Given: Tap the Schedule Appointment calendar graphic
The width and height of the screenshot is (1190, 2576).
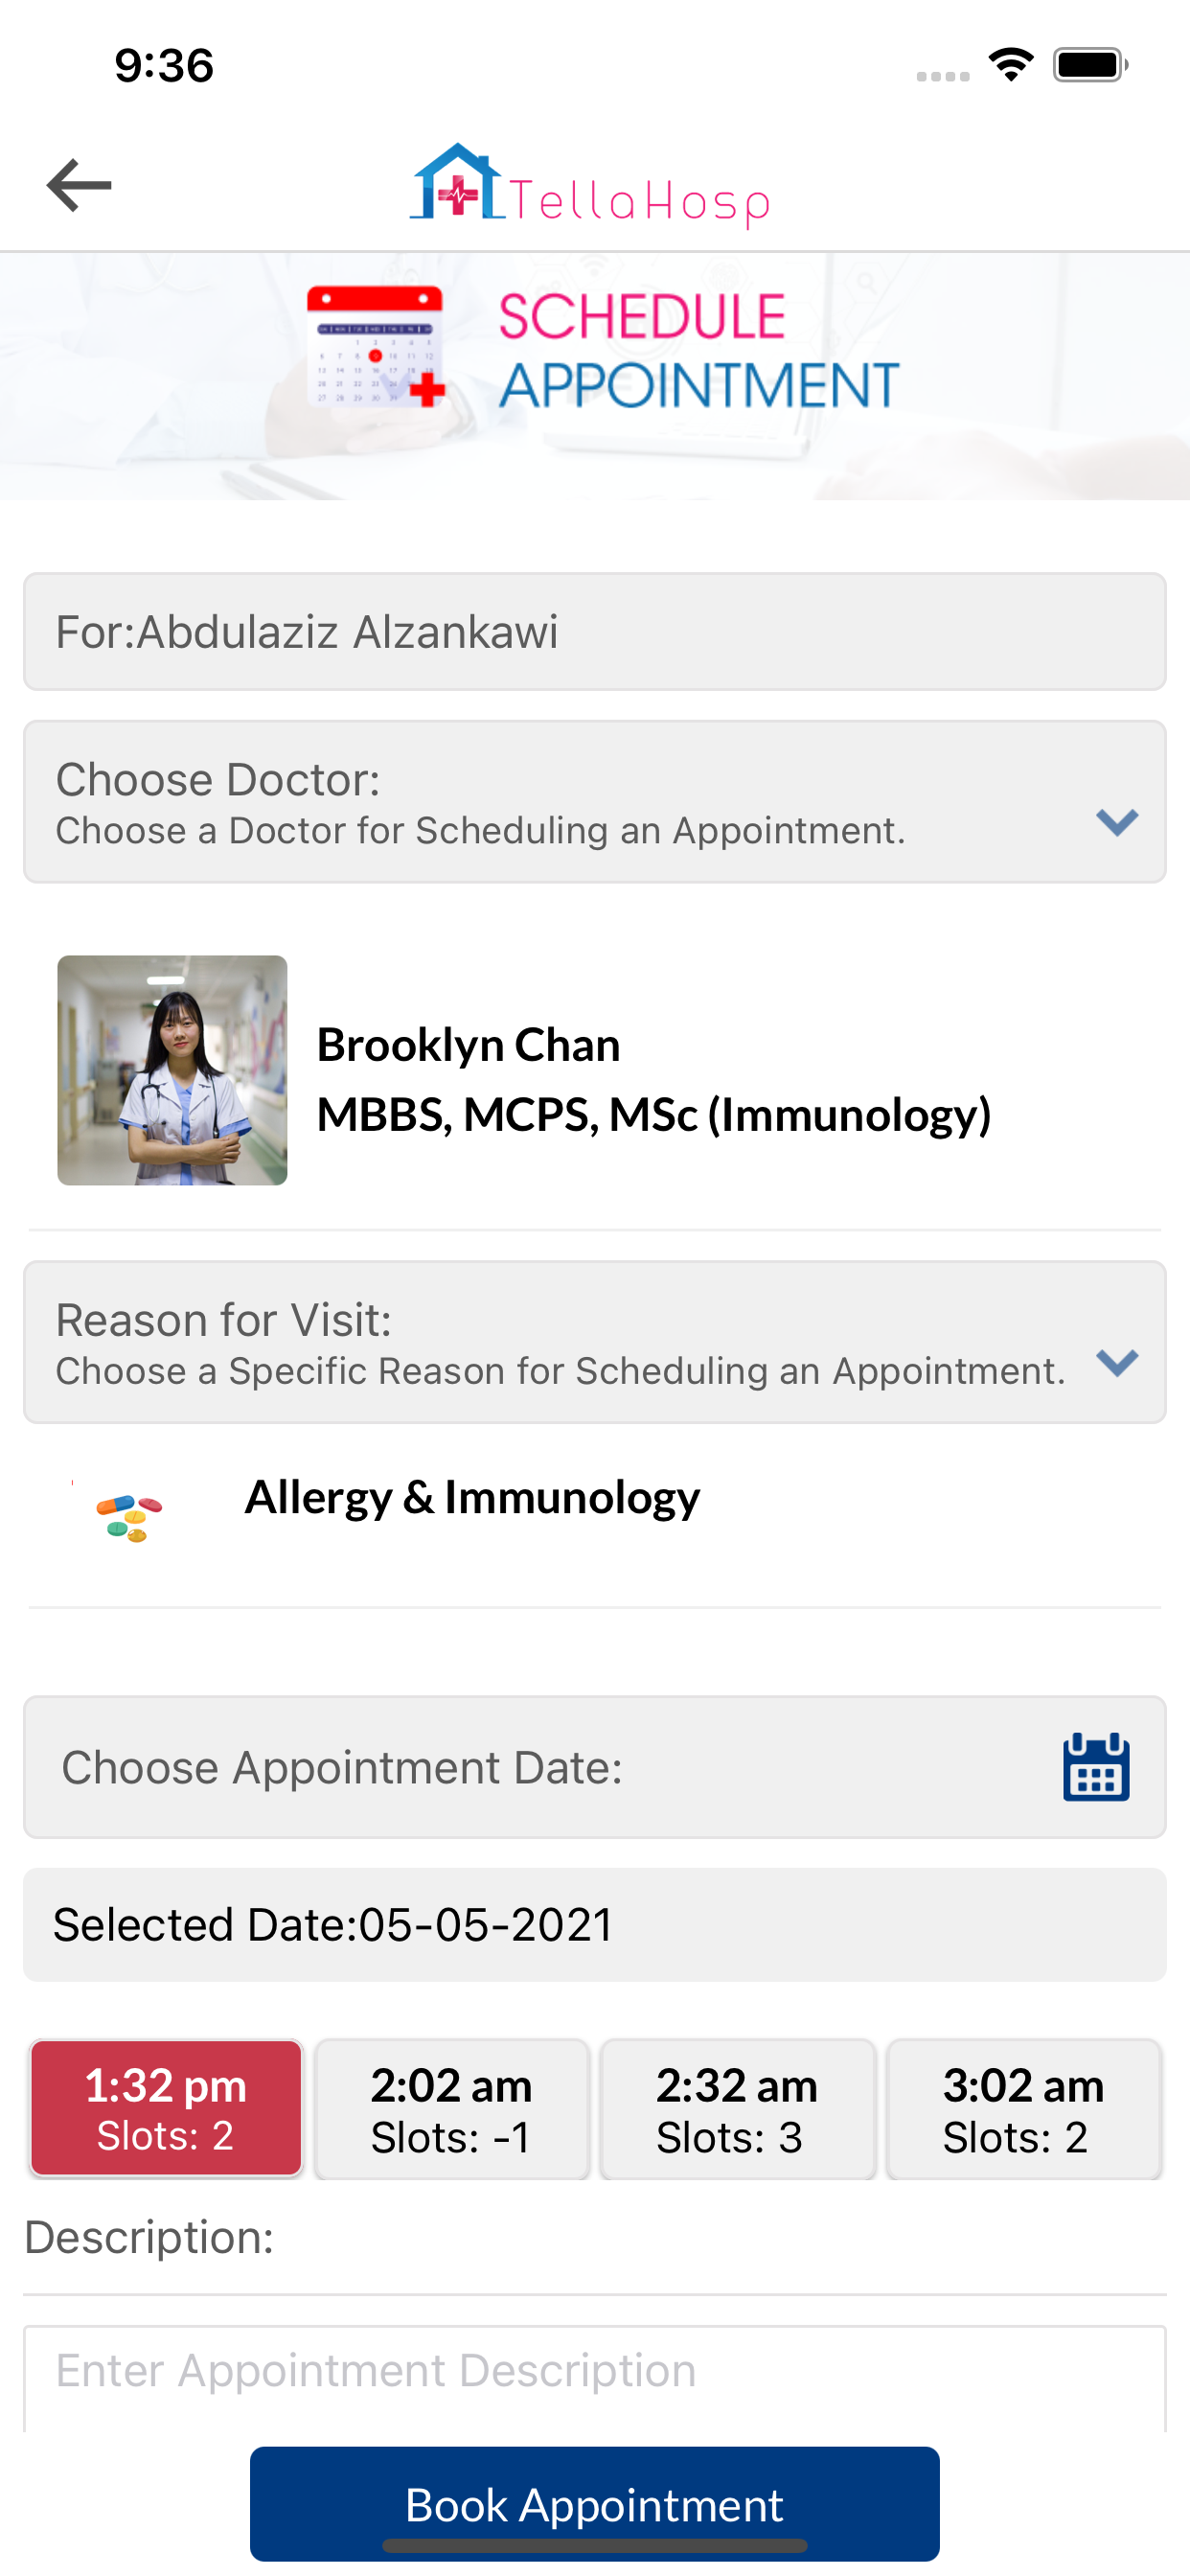Looking at the screenshot, I should coord(376,346).
